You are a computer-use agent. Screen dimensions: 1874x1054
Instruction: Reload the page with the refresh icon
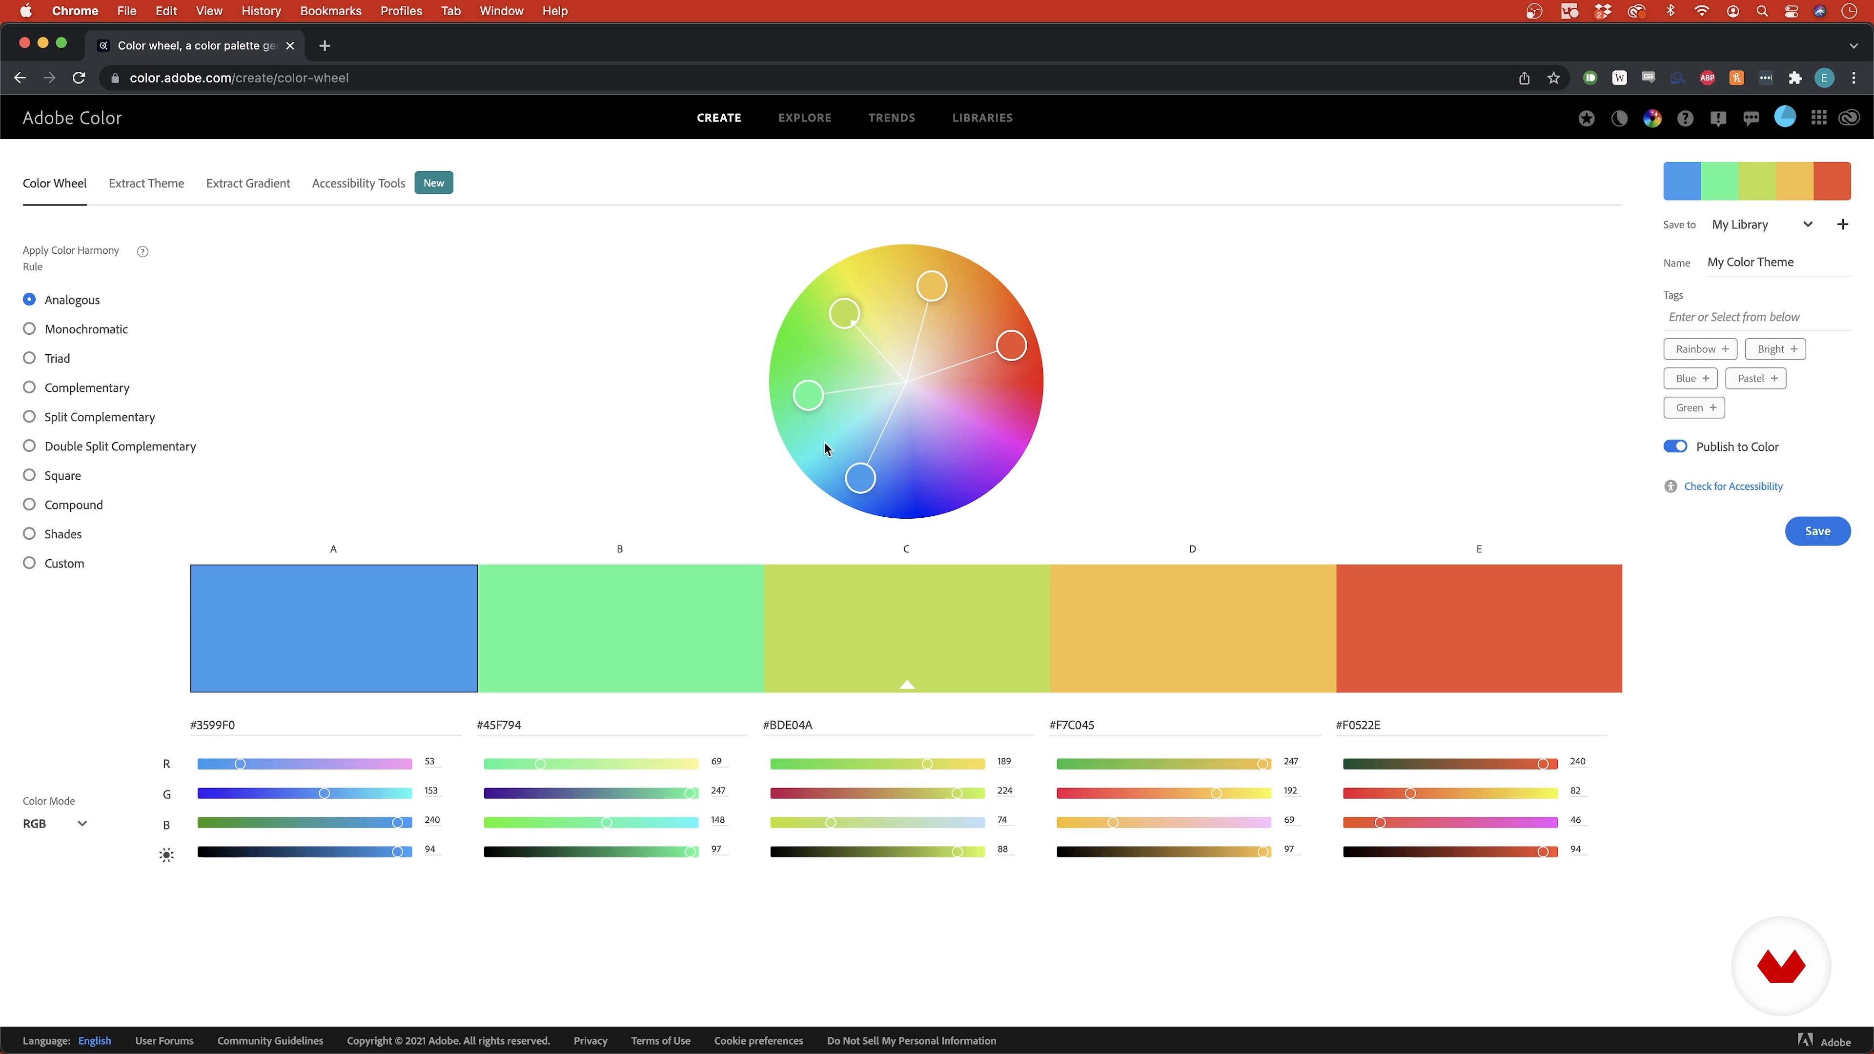coord(79,78)
